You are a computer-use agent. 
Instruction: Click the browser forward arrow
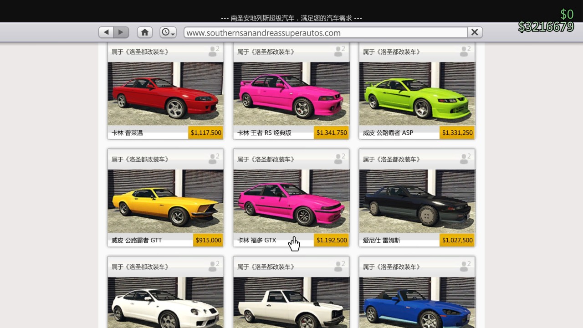coord(121,32)
